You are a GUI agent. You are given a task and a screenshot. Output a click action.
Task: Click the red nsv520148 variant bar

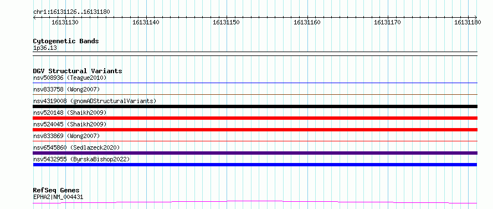coord(255,118)
